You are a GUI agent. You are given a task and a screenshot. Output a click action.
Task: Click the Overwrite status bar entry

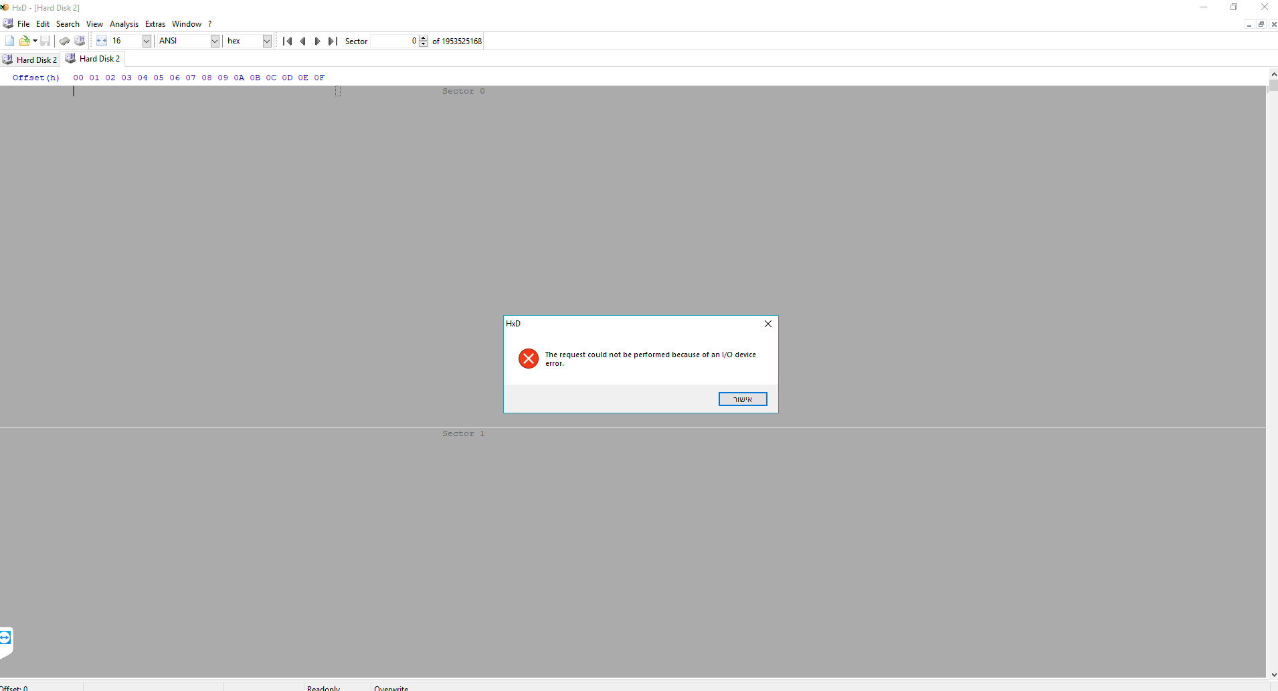click(391, 688)
